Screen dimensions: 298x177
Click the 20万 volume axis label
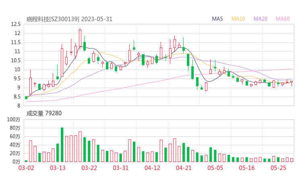pyautogui.click(x=15, y=153)
